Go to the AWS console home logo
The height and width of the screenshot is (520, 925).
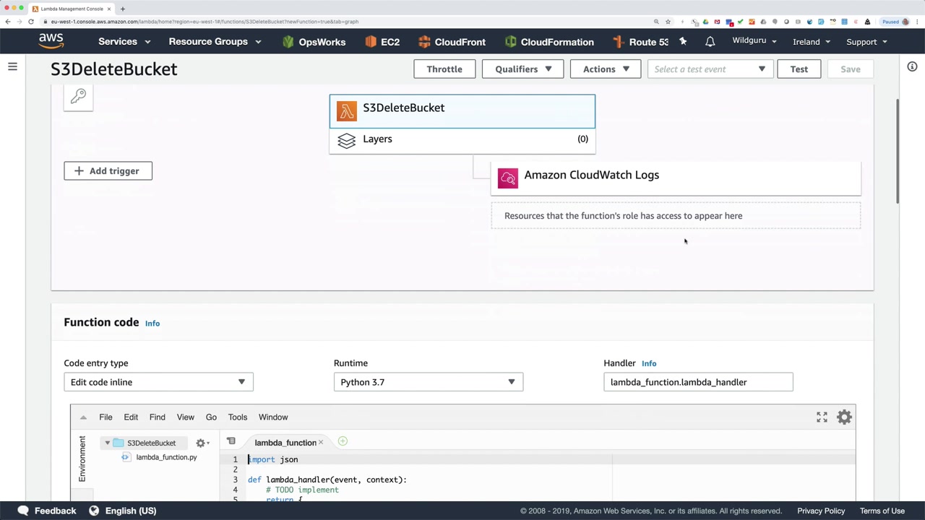coord(51,41)
